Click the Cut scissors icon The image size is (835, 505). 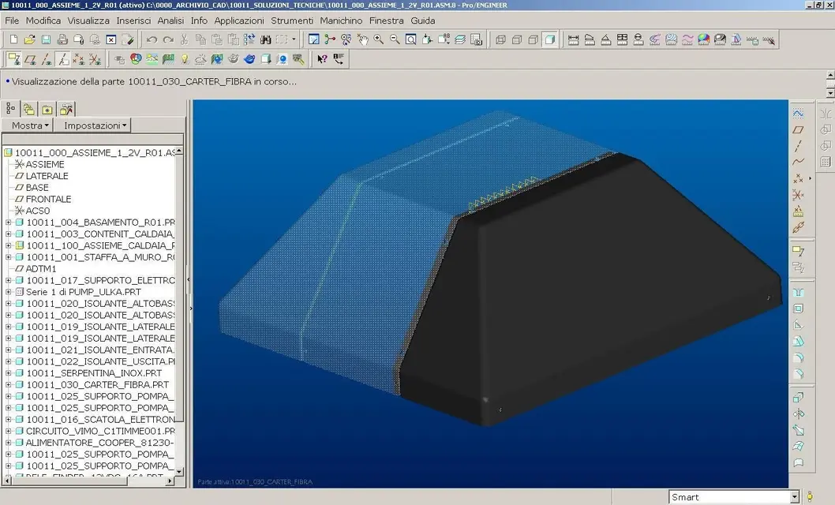184,39
